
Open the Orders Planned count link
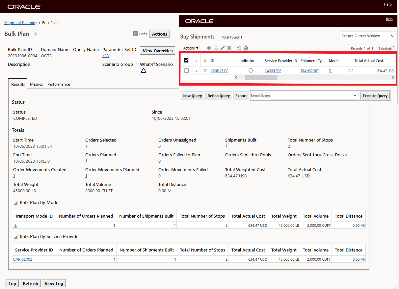point(86,161)
